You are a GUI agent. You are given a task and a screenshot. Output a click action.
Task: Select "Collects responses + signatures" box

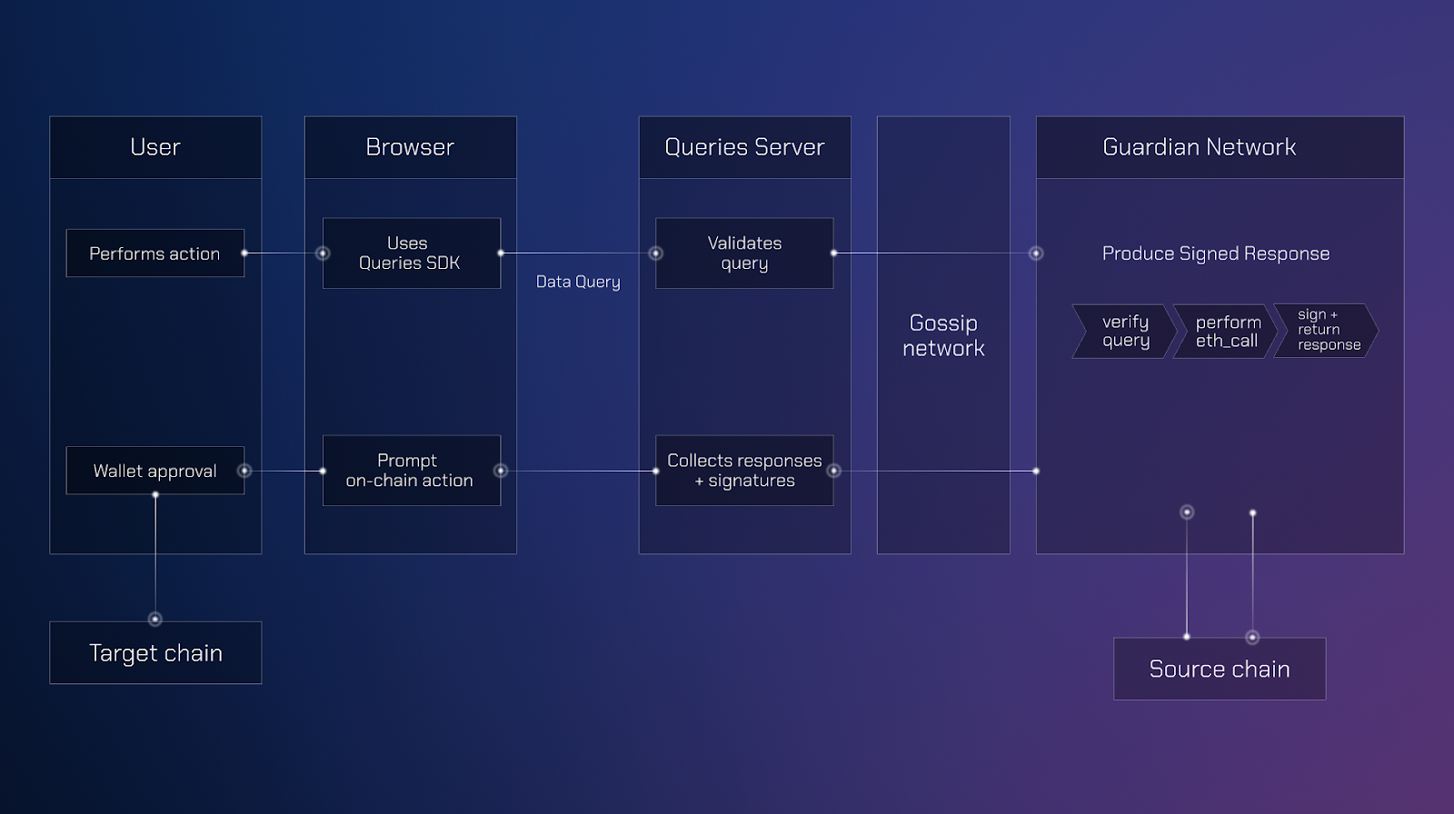click(x=744, y=471)
